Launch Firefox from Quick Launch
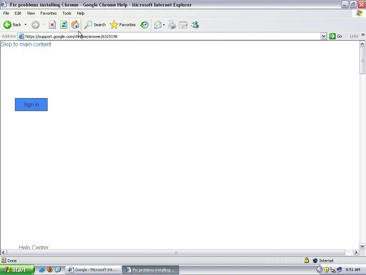This screenshot has width=366, height=275. [50, 270]
